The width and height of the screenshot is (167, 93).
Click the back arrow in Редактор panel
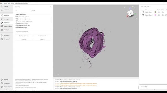point(16,10)
